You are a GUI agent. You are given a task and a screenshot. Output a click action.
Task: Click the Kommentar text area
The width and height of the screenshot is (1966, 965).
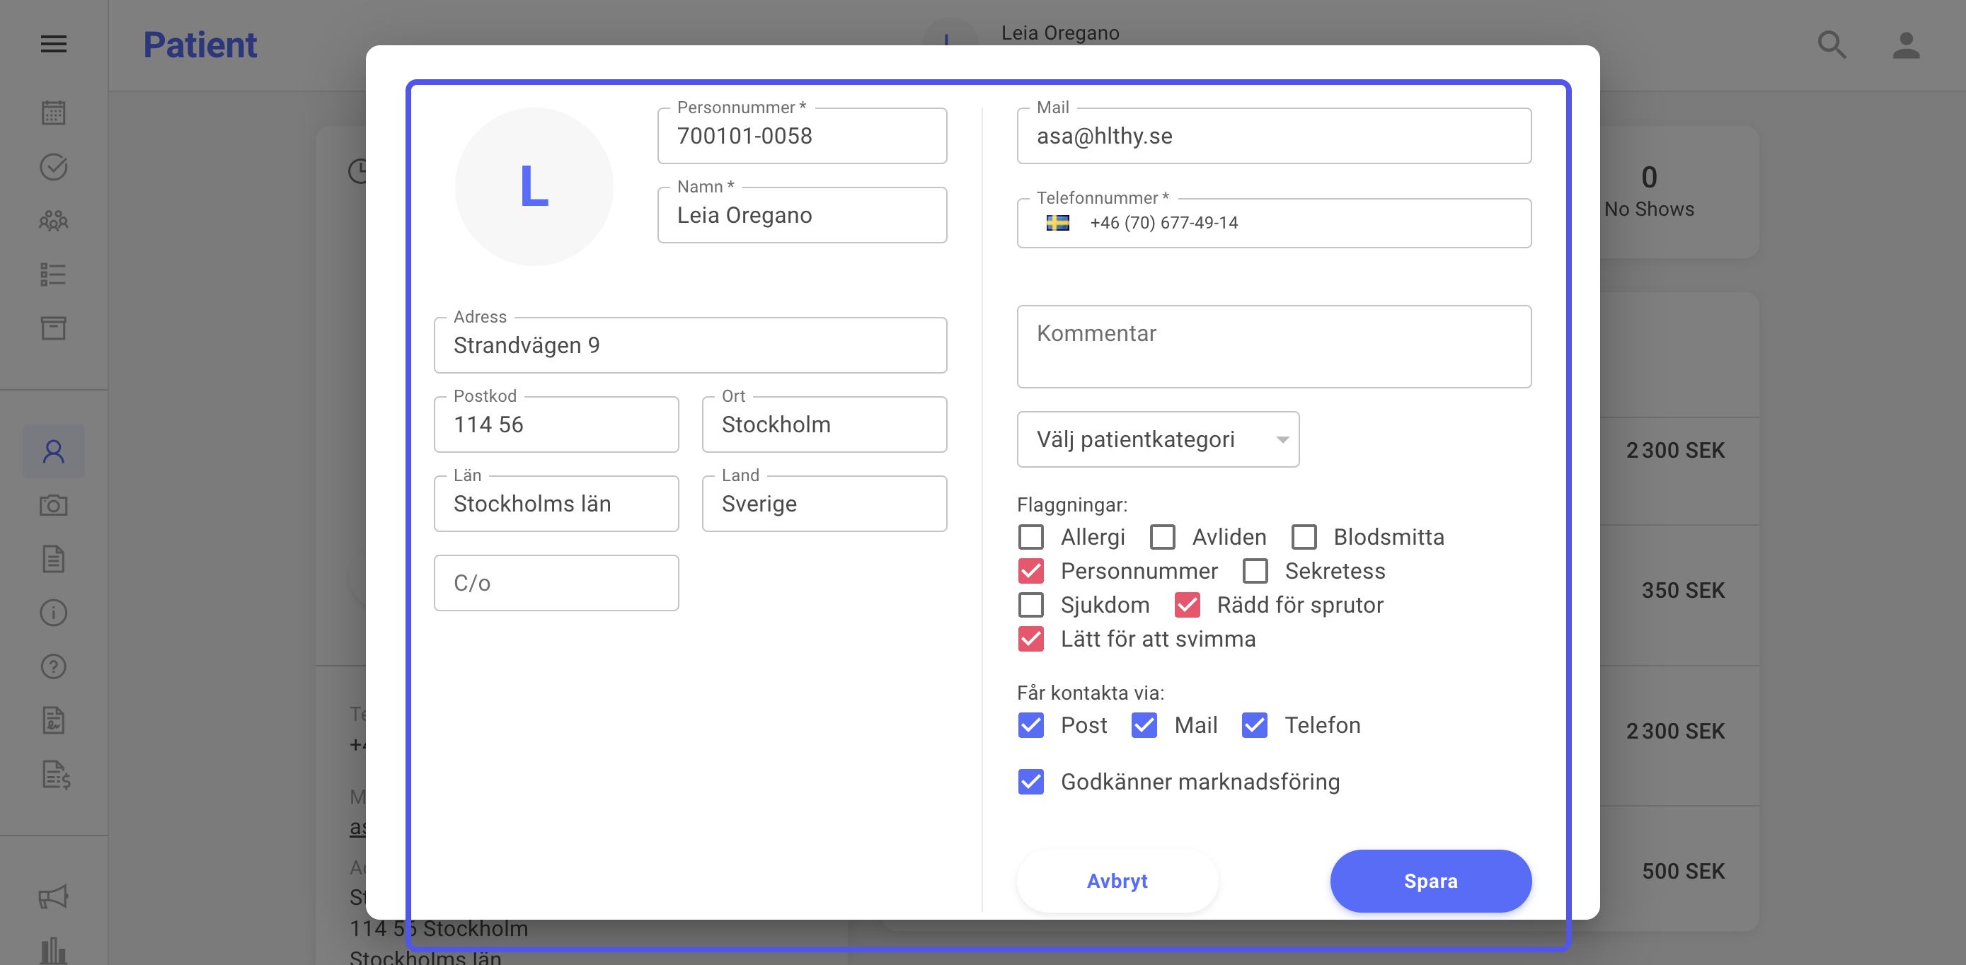tap(1274, 347)
